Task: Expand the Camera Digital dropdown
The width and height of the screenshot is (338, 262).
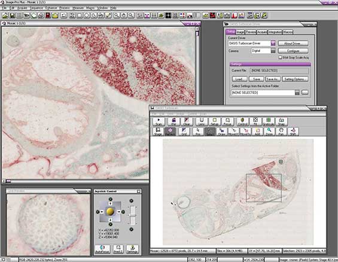Action: coord(273,51)
